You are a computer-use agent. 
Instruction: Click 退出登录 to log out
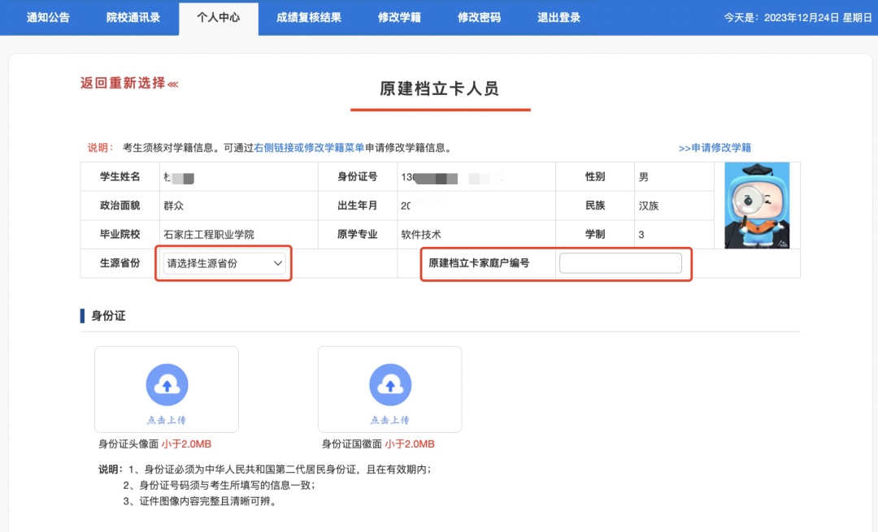click(559, 17)
